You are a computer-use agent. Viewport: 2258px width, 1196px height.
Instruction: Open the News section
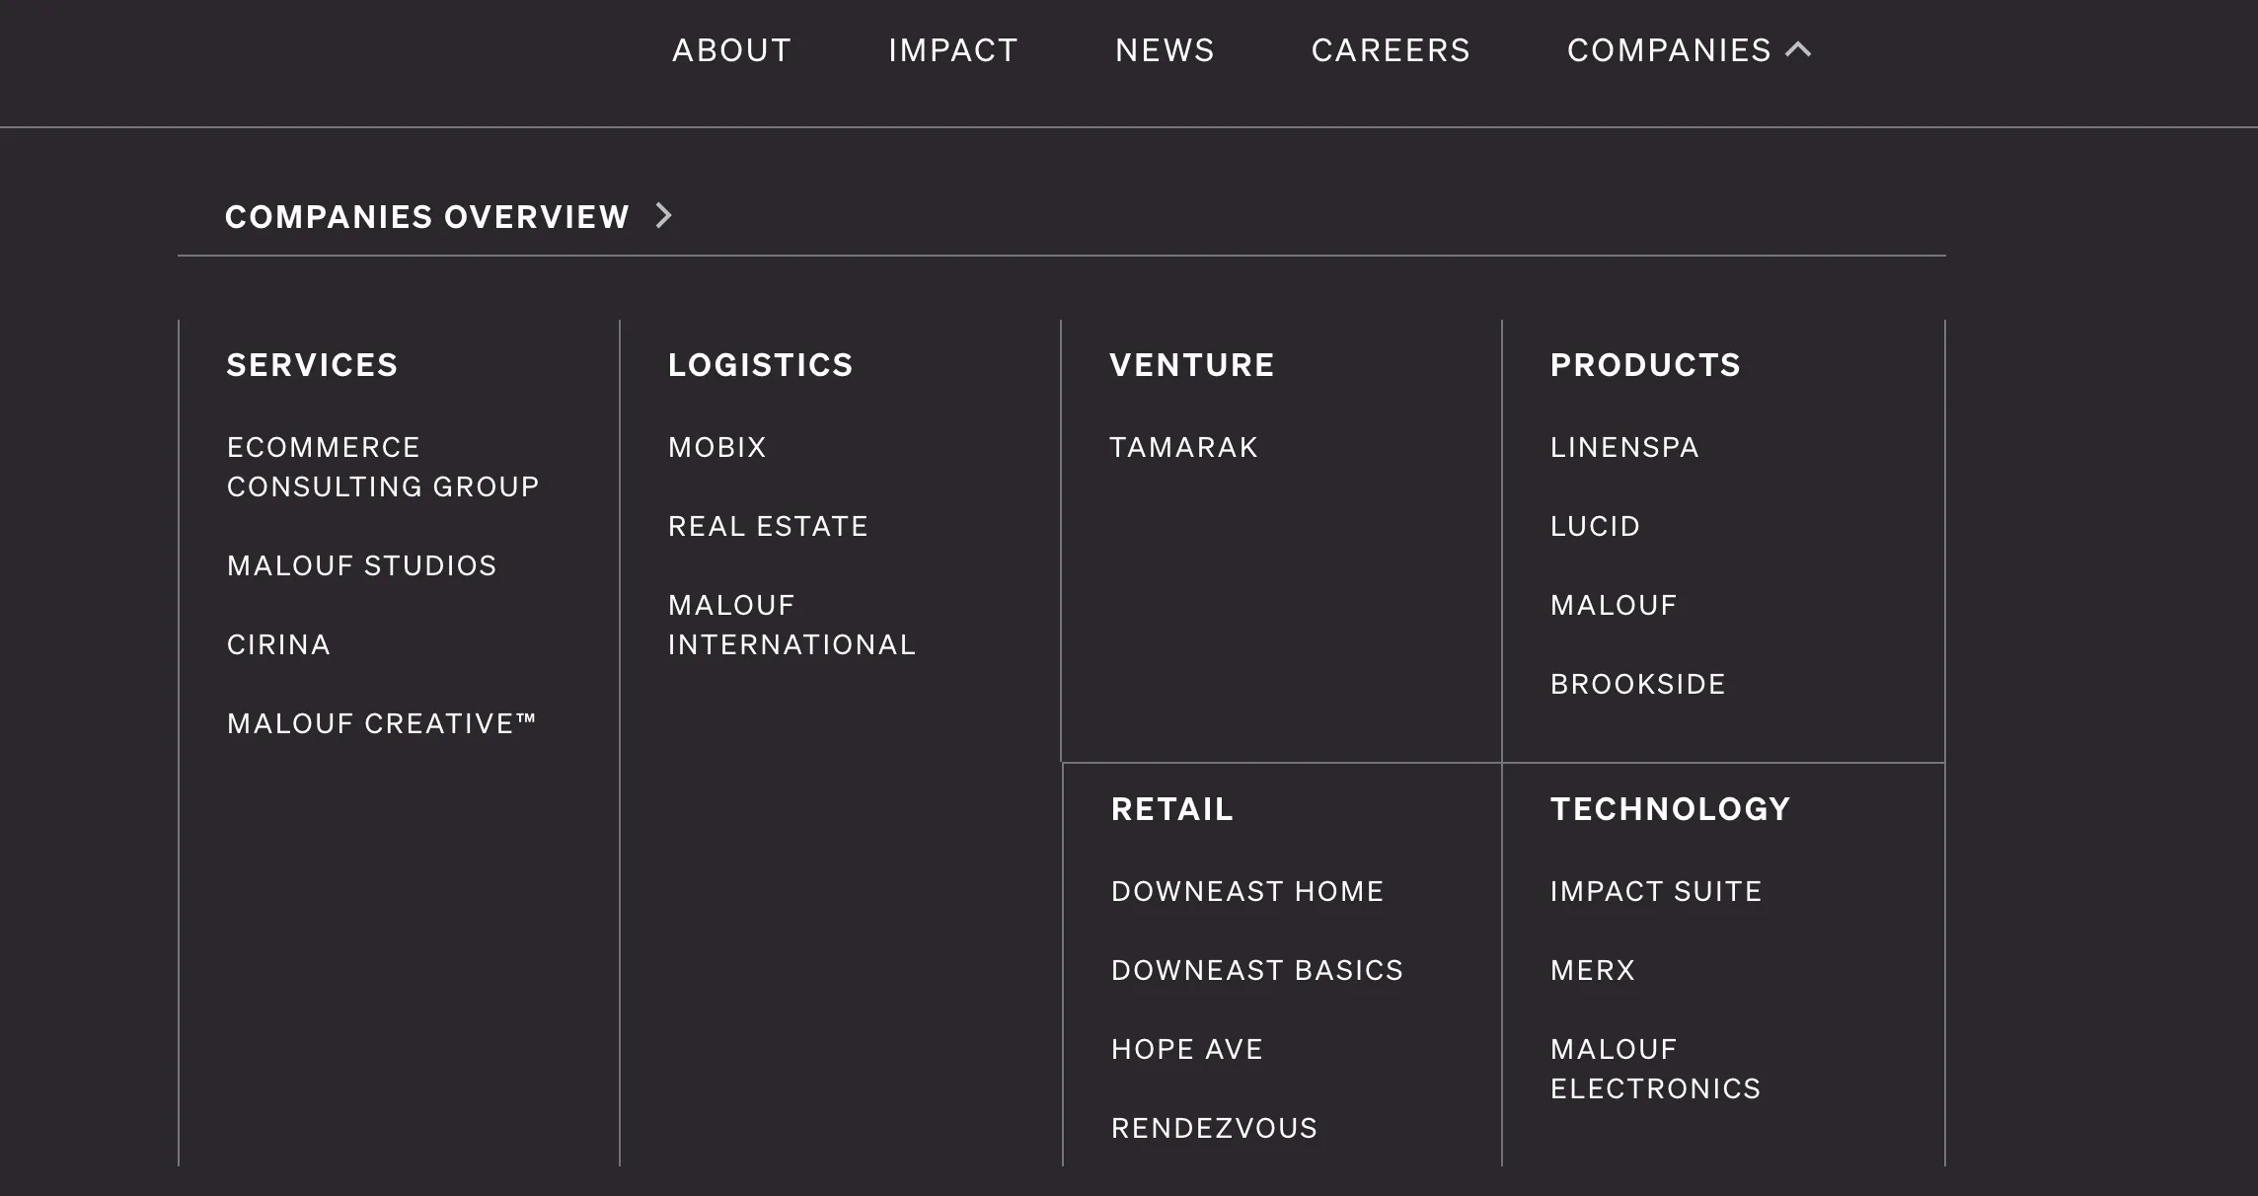(x=1165, y=49)
